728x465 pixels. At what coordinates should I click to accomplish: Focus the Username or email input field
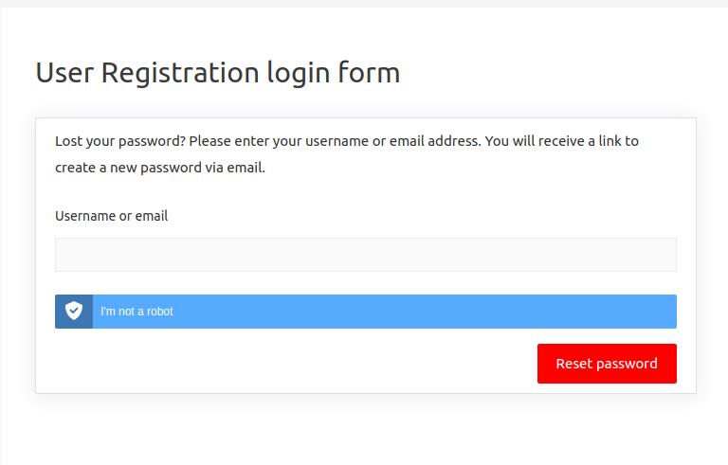[365, 255]
